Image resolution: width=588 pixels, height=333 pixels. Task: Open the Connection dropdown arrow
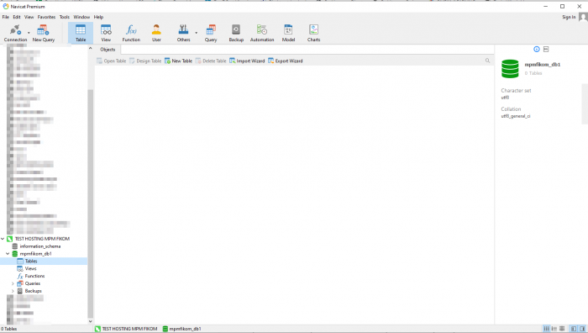[29, 33]
